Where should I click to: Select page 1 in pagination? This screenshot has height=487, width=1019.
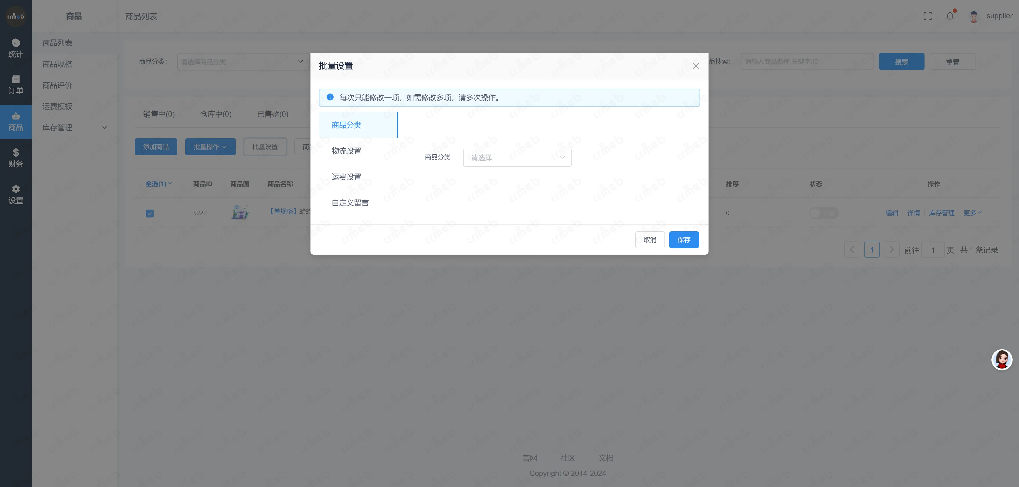click(872, 250)
